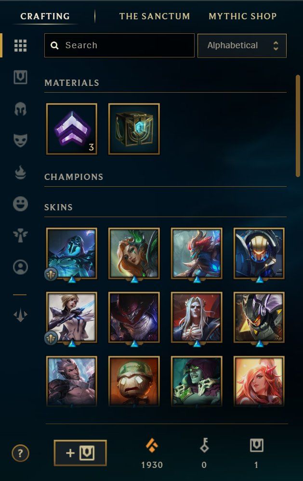The height and width of the screenshot is (481, 303).
Task: Filter loot by champions helmet icon
Action: (x=21, y=109)
